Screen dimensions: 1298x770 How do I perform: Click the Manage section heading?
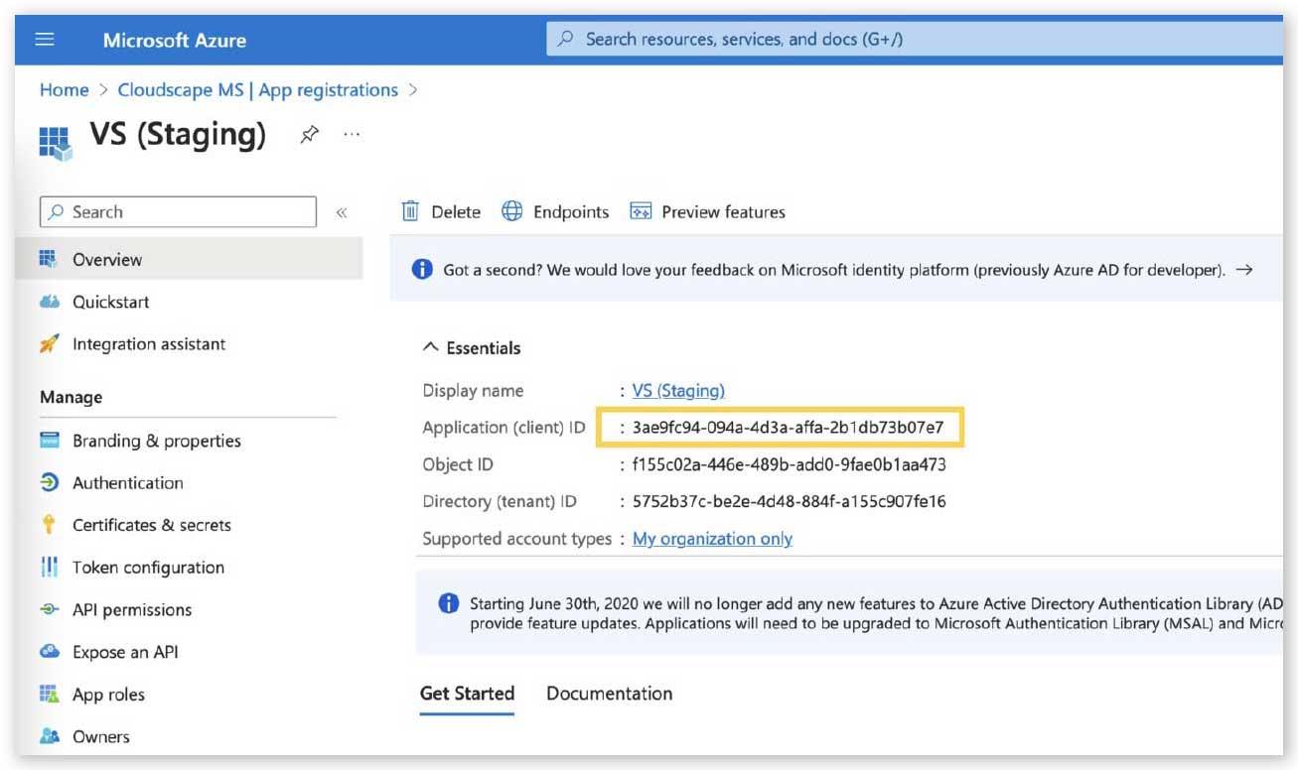(x=71, y=397)
